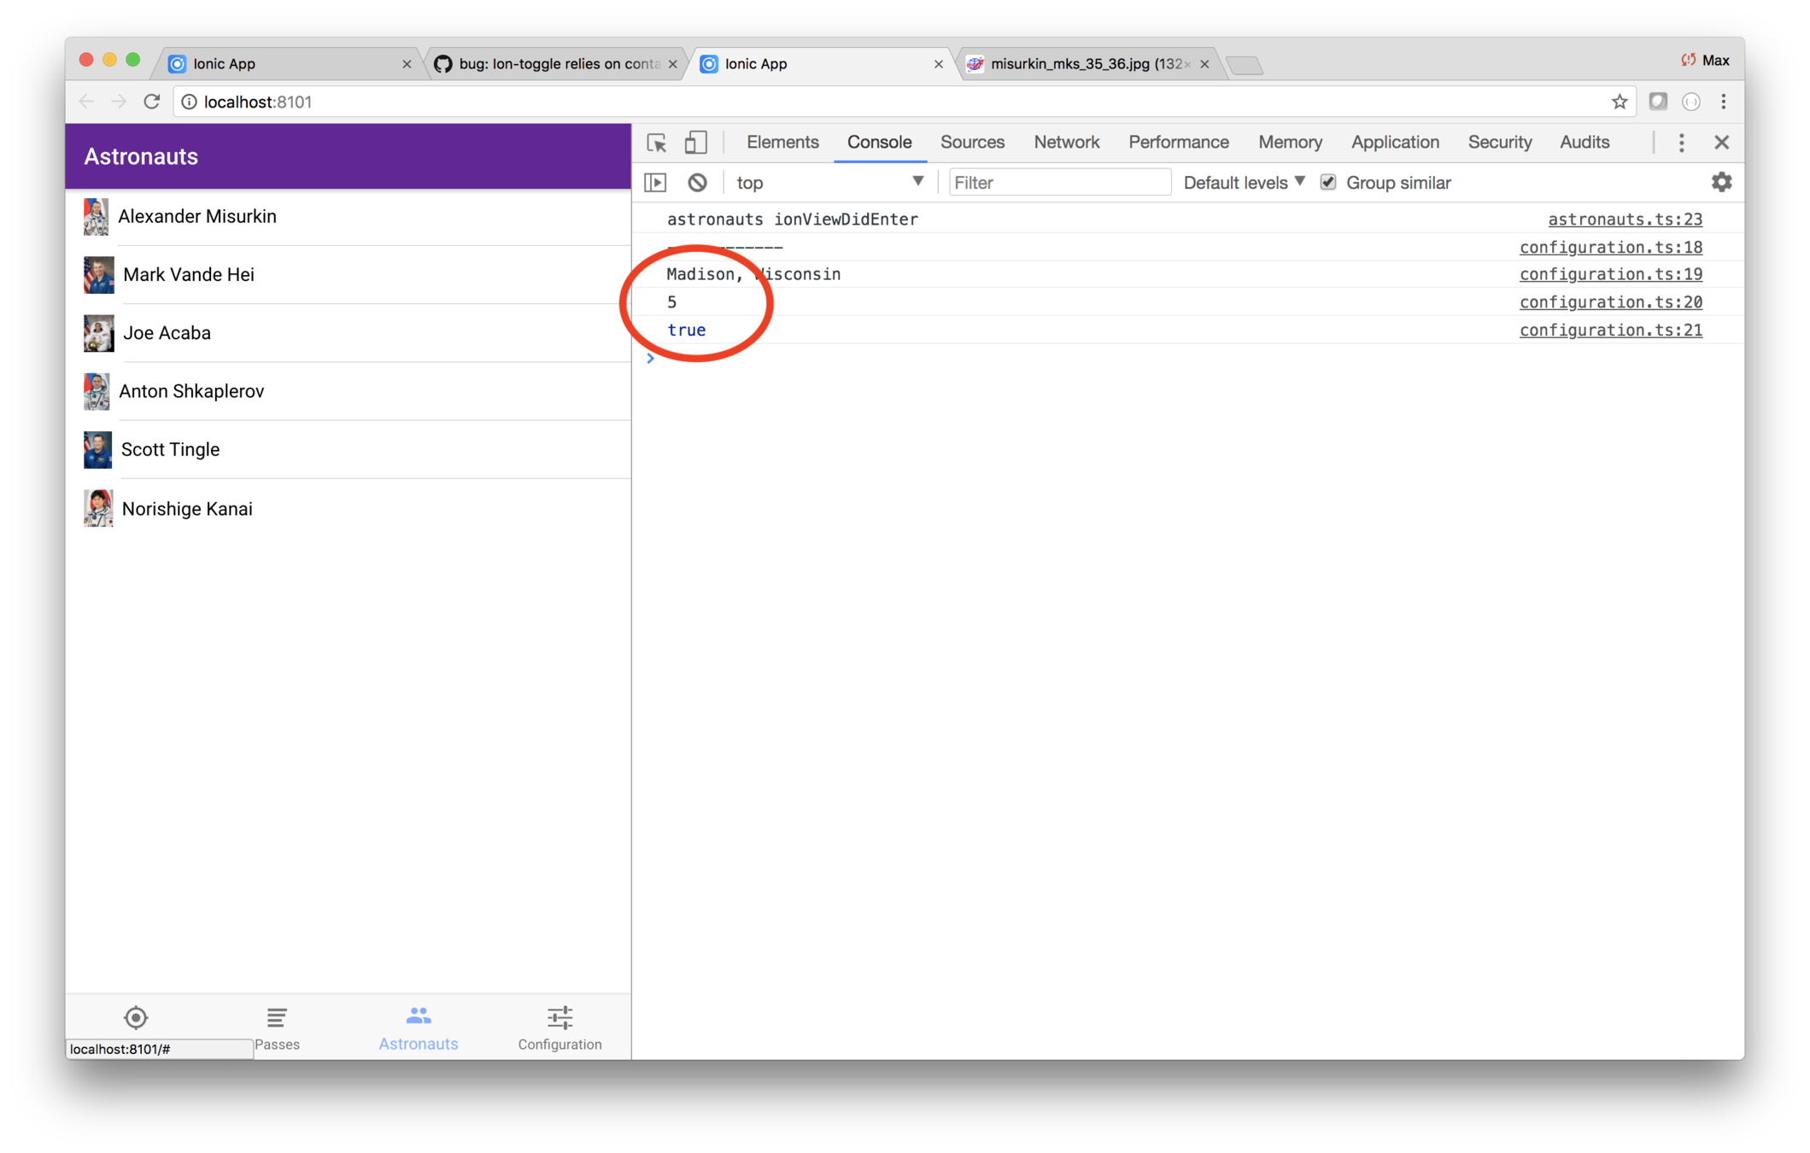The height and width of the screenshot is (1153, 1810).
Task: Open the Default levels dropdown
Action: 1244,183
